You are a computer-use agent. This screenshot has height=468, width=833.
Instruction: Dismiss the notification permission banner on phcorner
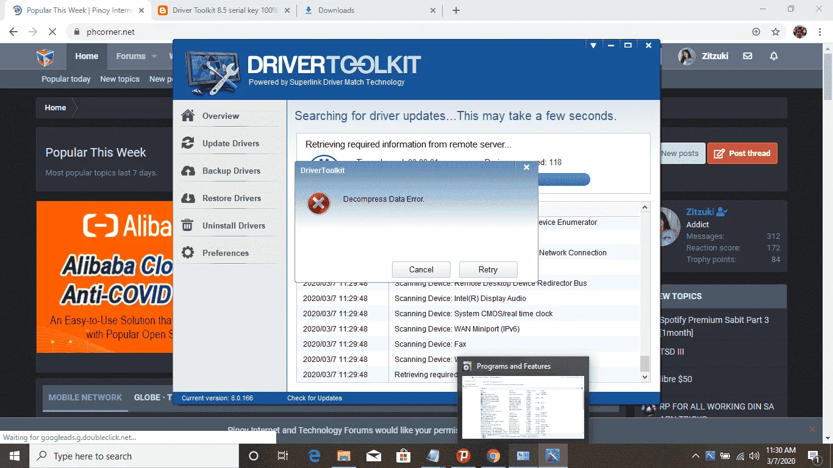[x=812, y=429]
